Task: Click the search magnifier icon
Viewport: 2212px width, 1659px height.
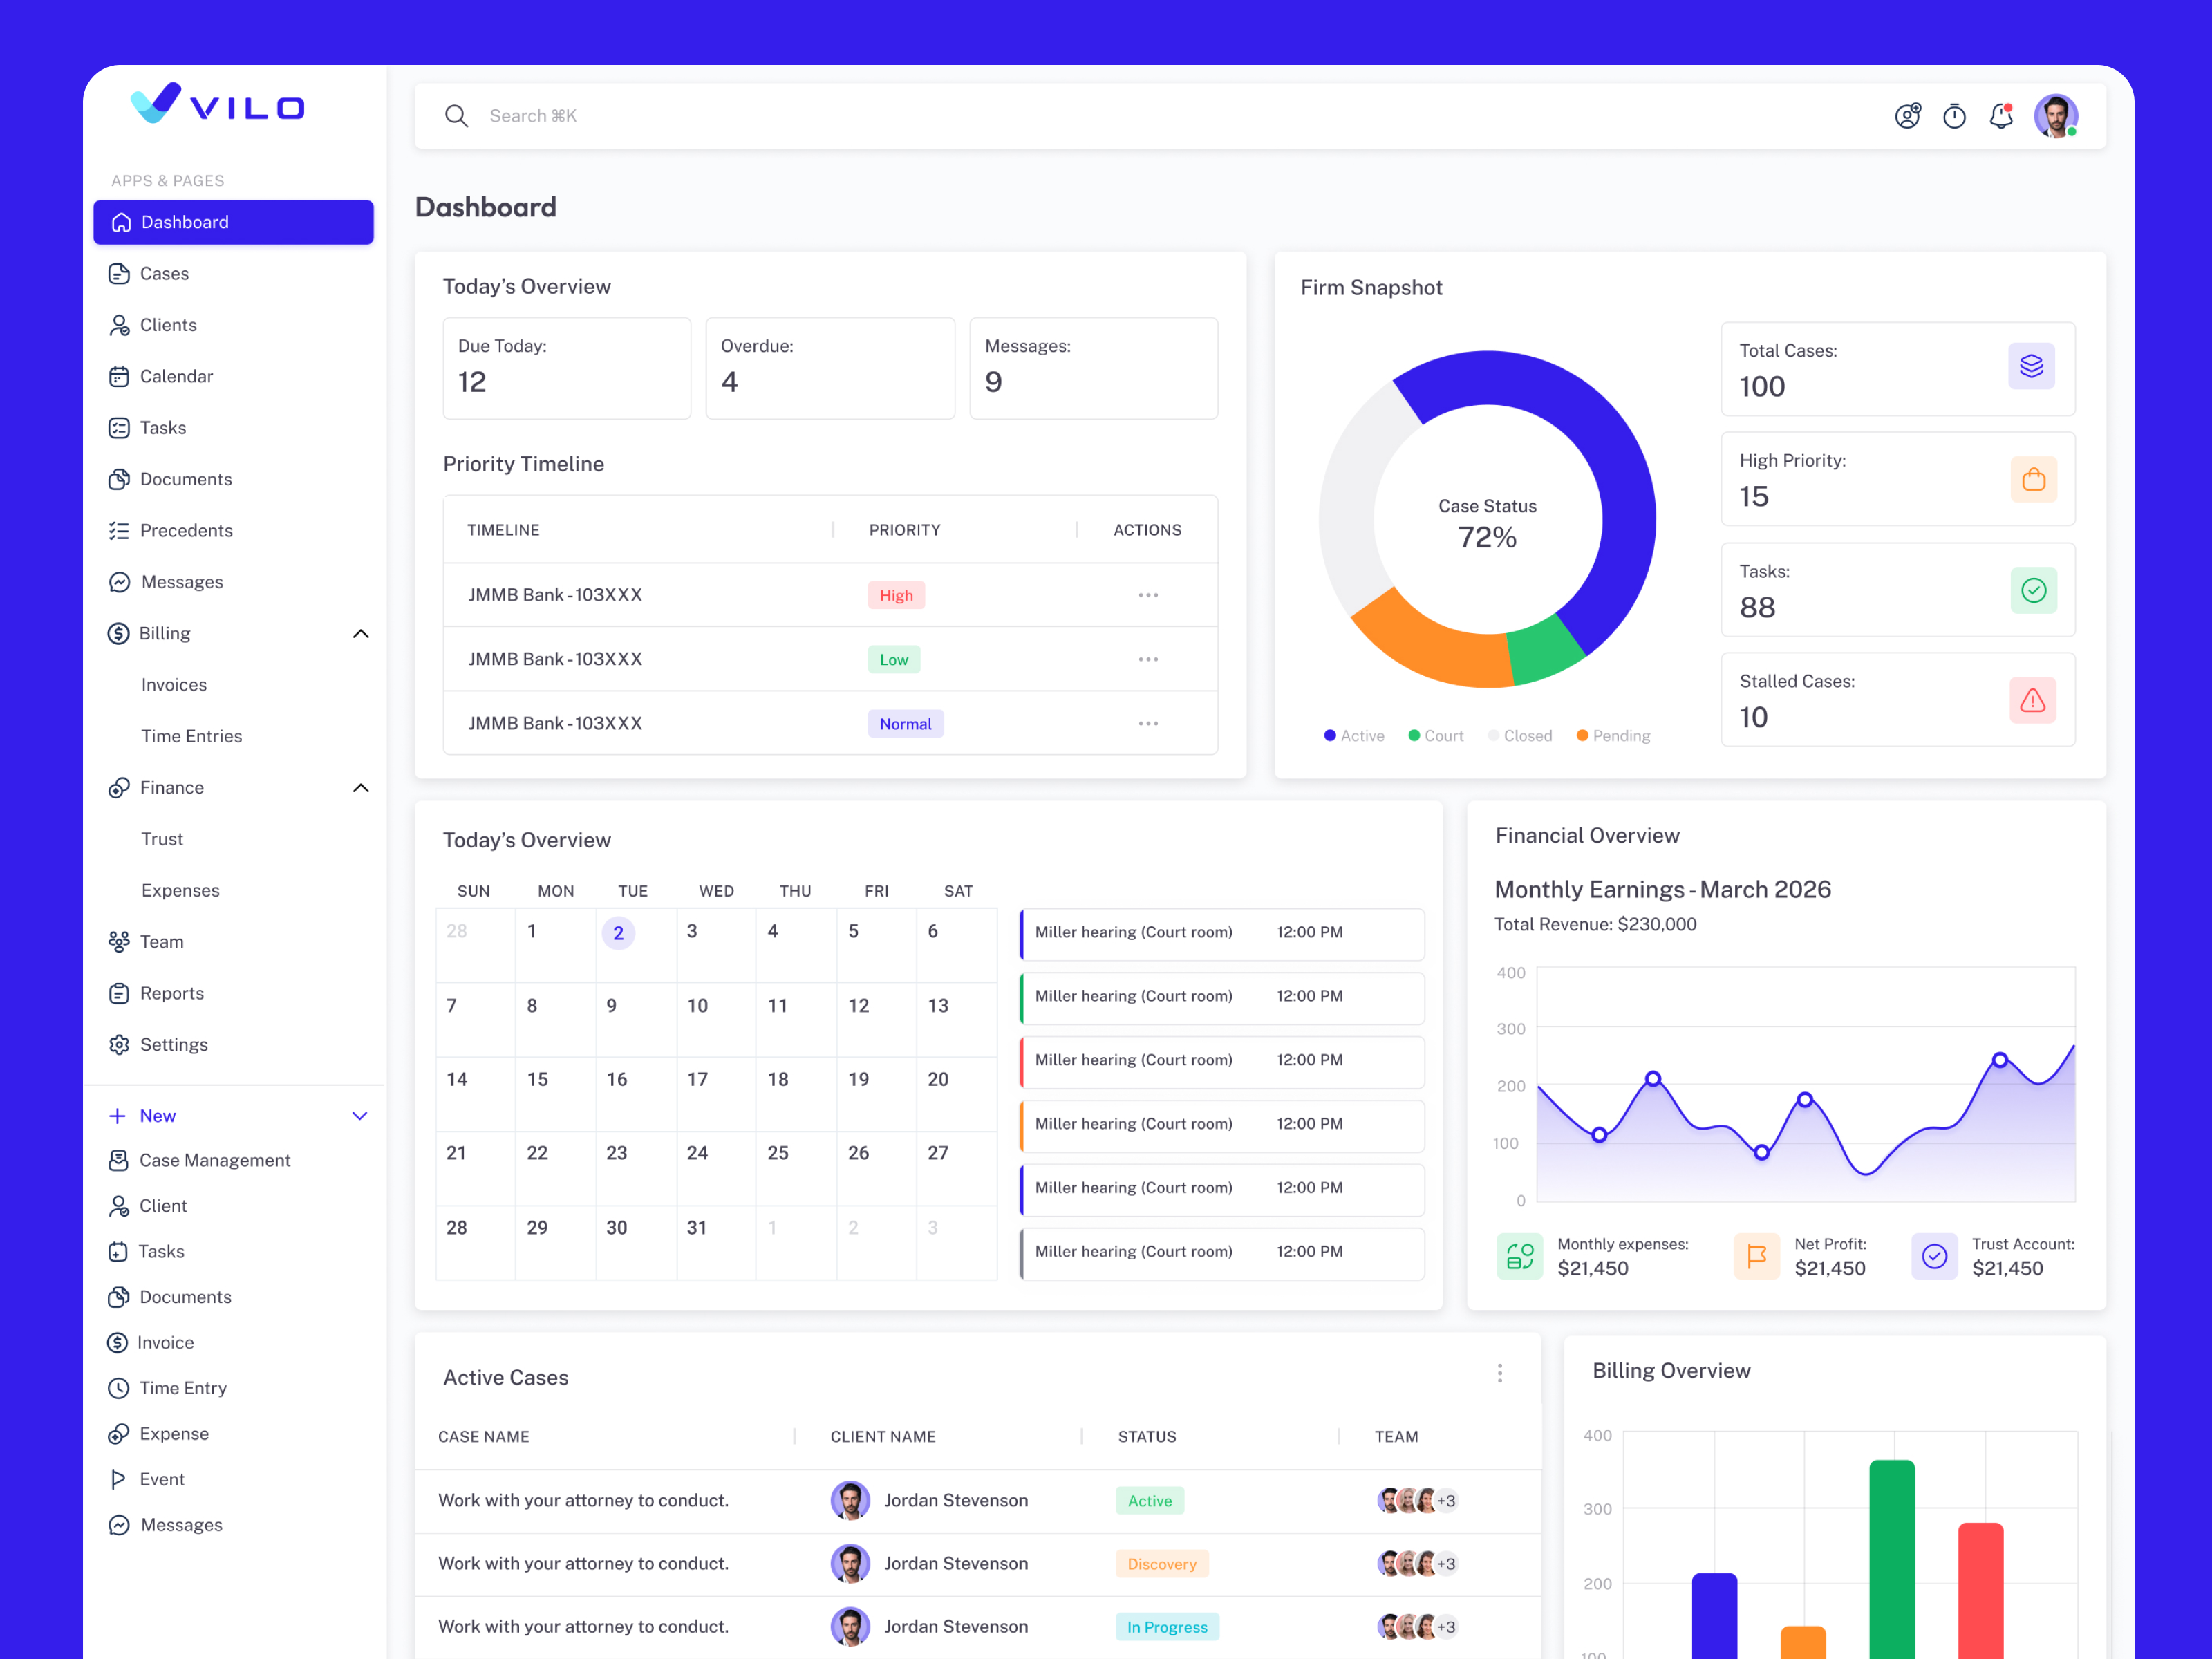Action: coord(456,116)
